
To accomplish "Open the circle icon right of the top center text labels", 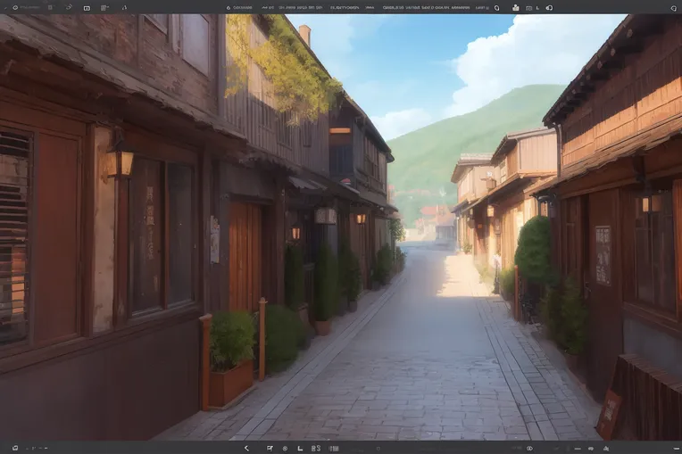I will 496,7.
